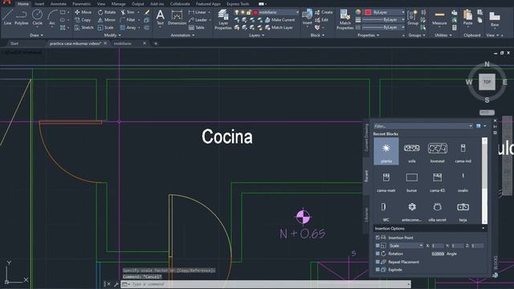Viewport: 514px width, 289px height.
Task: Select the sofa block thumbnail
Action: [x=412, y=151]
